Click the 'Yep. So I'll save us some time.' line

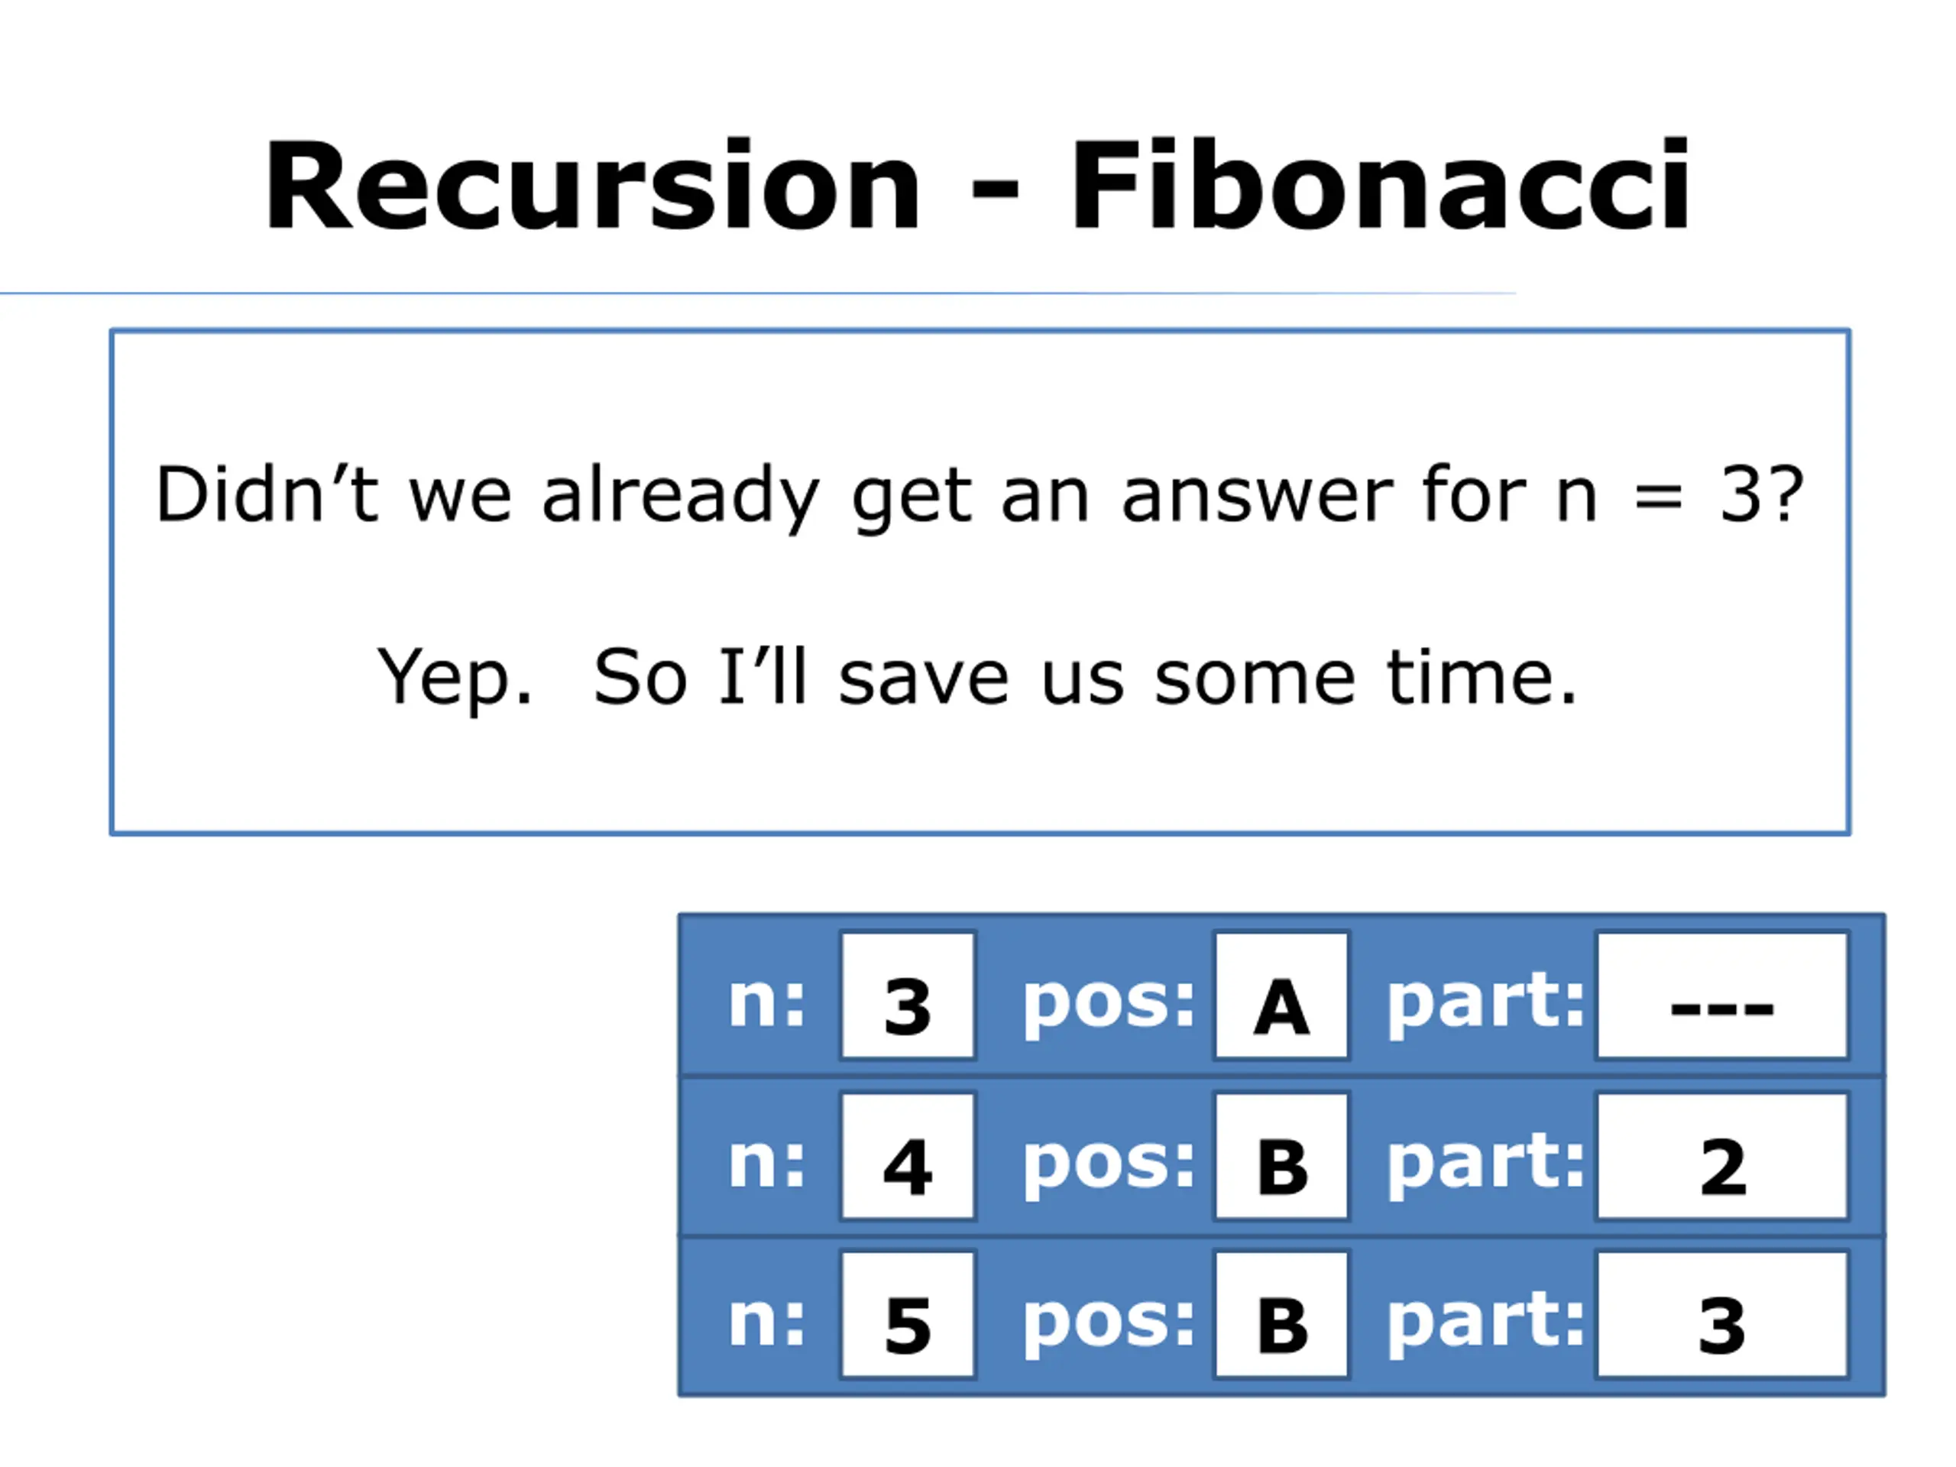977,678
